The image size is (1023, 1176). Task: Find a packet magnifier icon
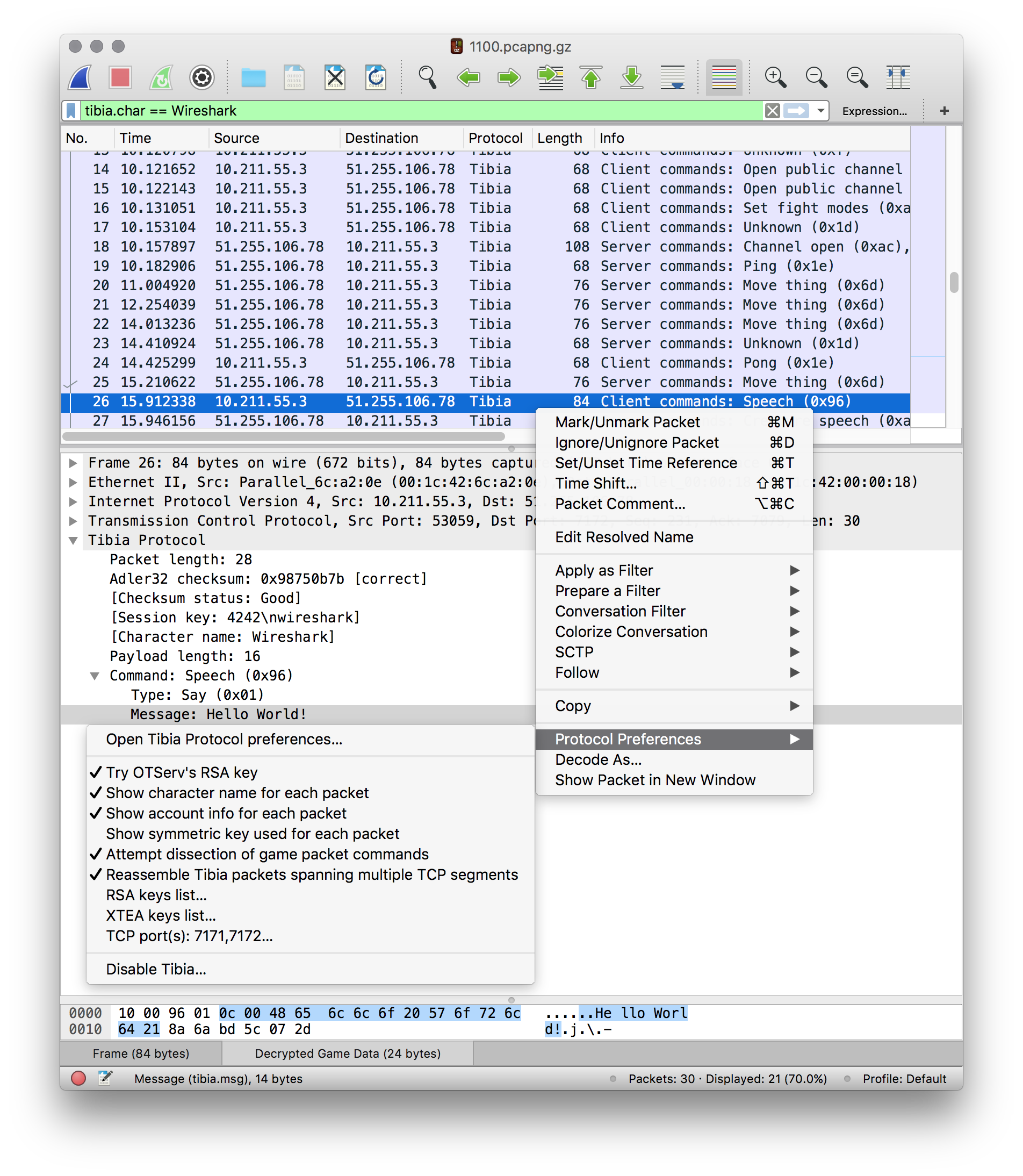pyautogui.click(x=427, y=77)
